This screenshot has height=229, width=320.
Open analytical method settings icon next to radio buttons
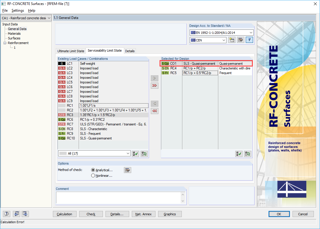point(127,170)
